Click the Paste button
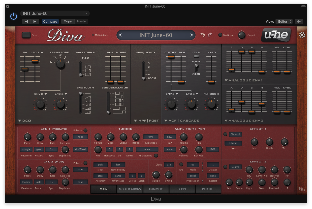Screen dimensions: 312x209 click(x=81, y=21)
